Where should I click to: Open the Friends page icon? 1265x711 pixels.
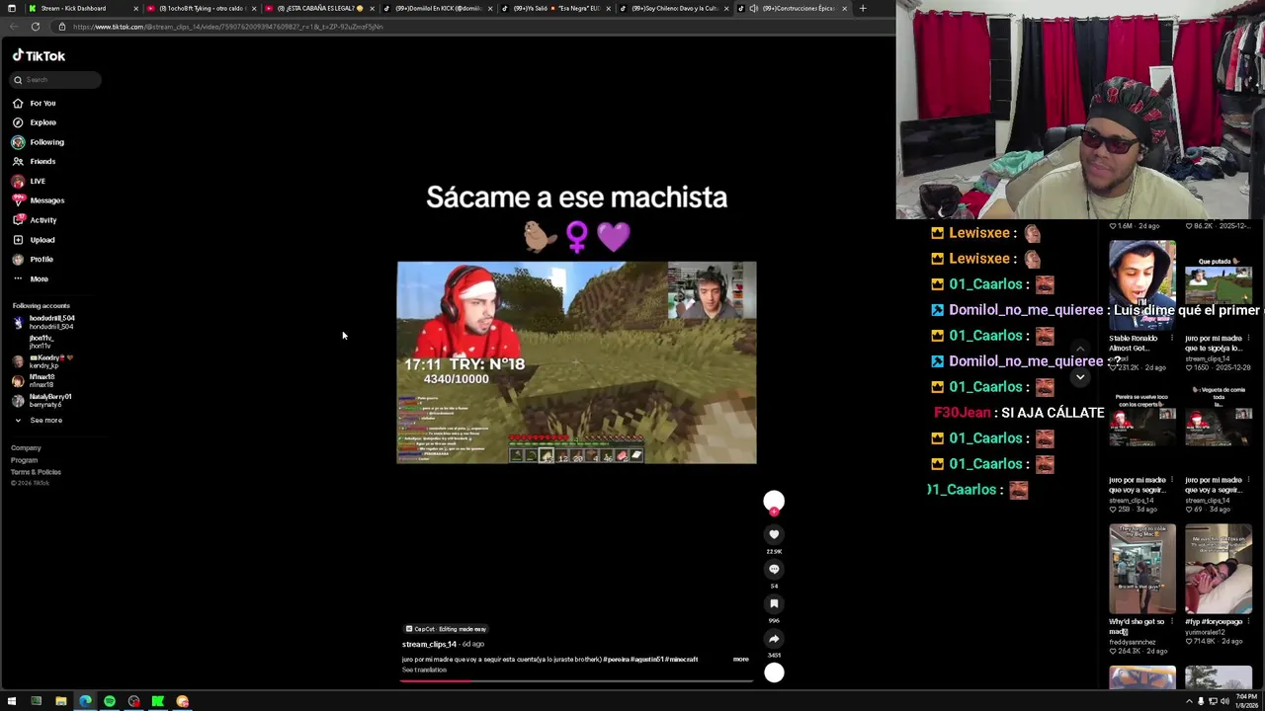[x=18, y=161]
